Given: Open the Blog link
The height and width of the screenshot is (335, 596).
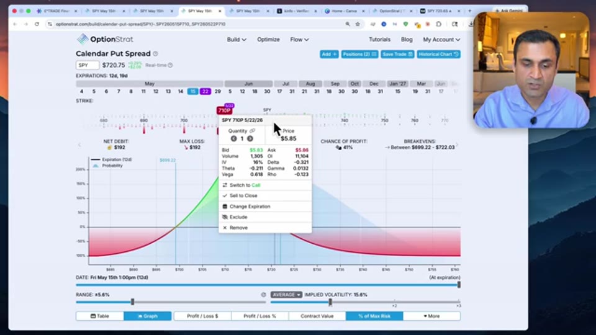Looking at the screenshot, I should pyautogui.click(x=406, y=40).
